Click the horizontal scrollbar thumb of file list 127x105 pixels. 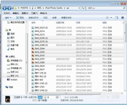pos(66,94)
